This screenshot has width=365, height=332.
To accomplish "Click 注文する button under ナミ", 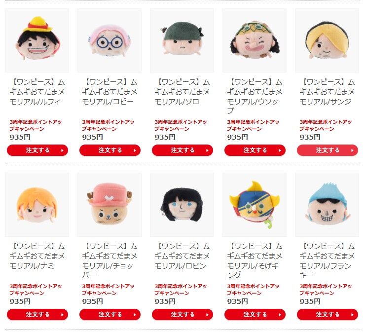I will 37,314.
